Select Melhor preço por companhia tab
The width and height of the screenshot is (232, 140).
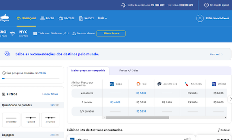pos(88,71)
